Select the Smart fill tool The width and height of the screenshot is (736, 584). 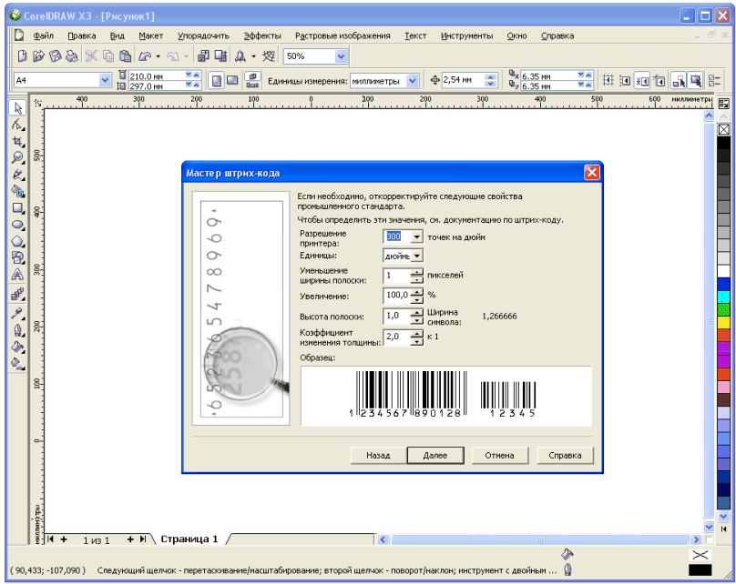click(x=17, y=191)
